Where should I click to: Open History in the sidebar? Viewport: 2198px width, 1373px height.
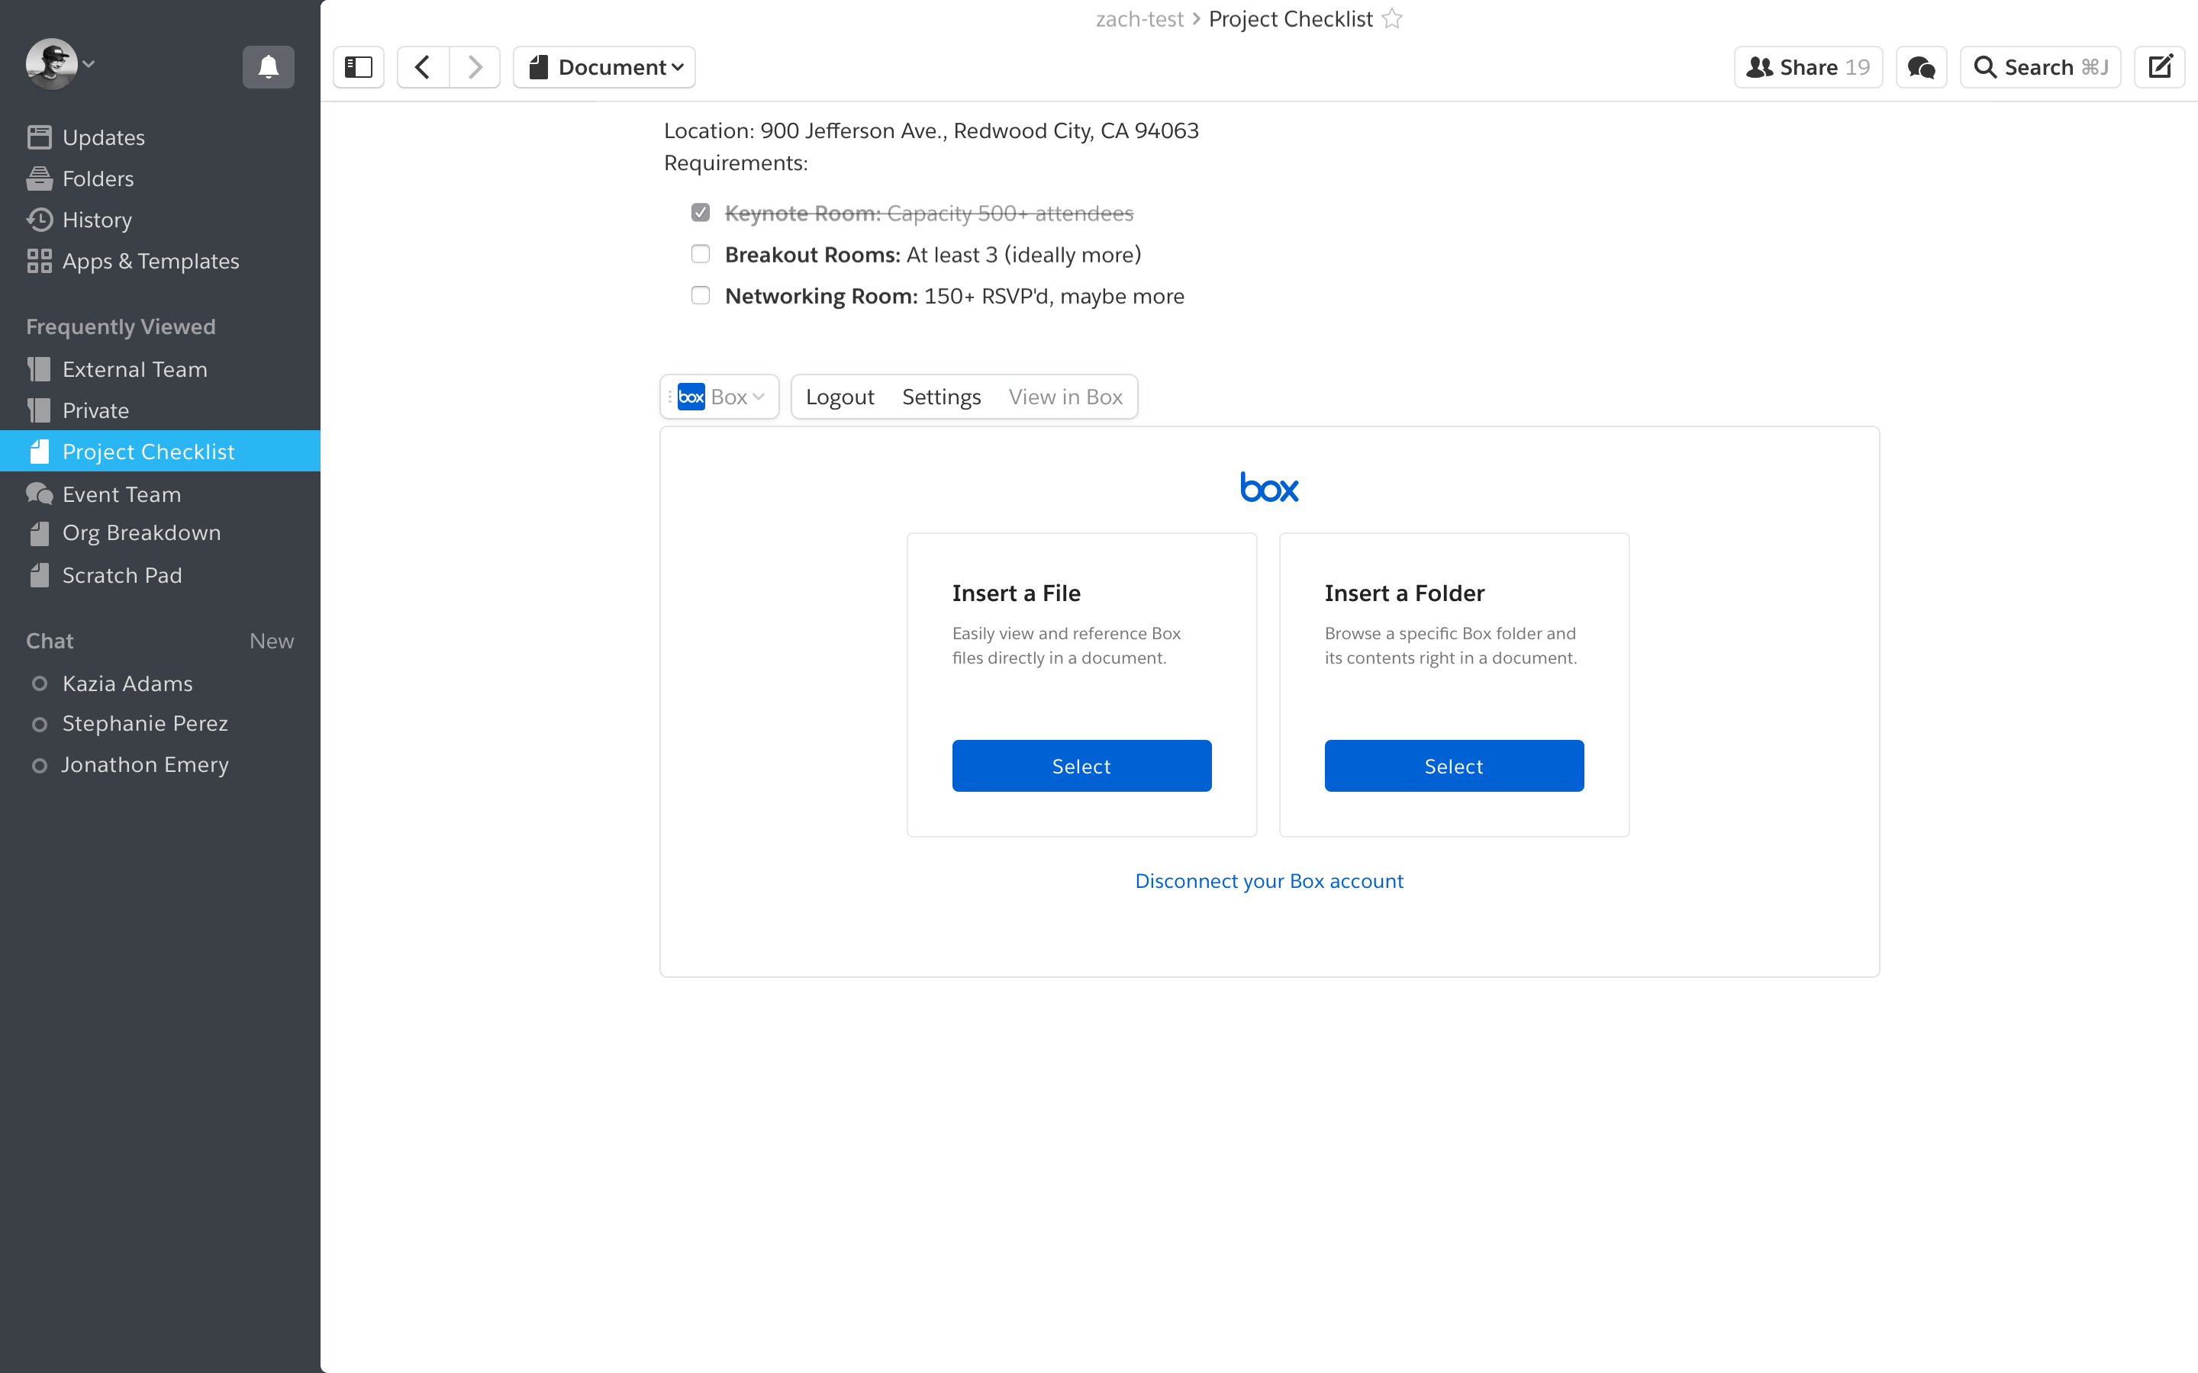pos(97,220)
